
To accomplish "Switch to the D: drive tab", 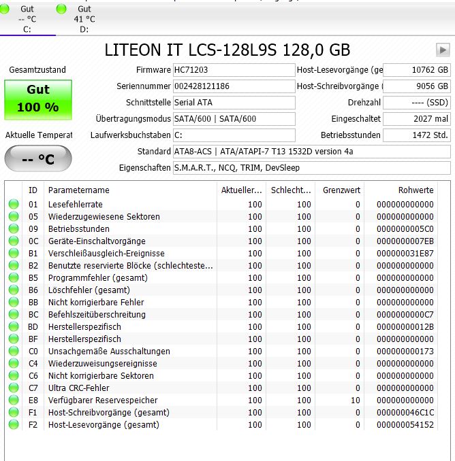I will [84, 19].
